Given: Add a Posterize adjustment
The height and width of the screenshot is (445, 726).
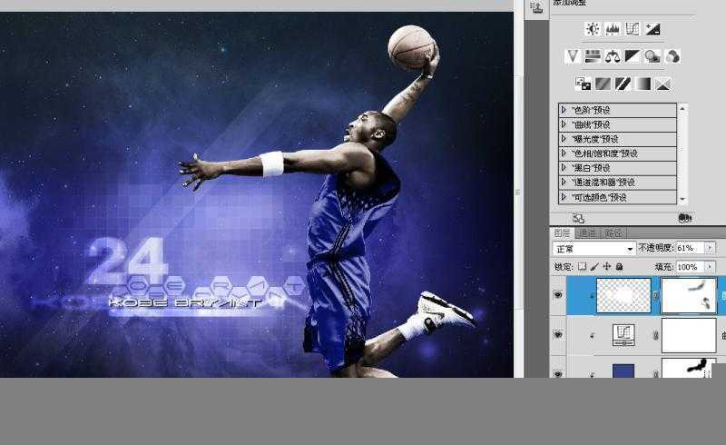Looking at the screenshot, I should (603, 84).
